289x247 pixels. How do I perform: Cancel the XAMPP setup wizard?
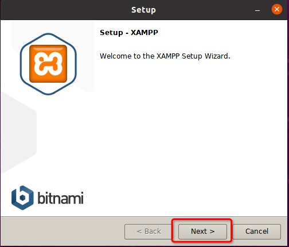257,231
